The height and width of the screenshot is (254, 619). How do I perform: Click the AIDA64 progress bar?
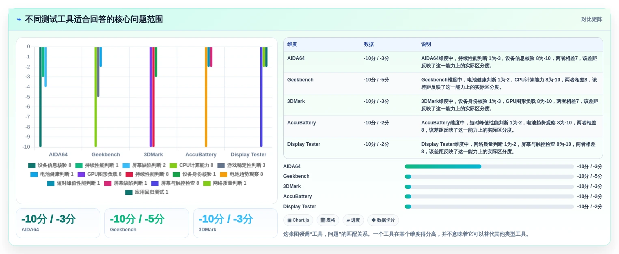[489, 166]
